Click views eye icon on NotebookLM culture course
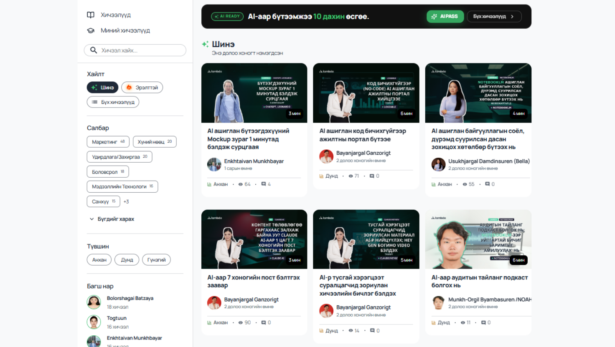 (x=465, y=184)
